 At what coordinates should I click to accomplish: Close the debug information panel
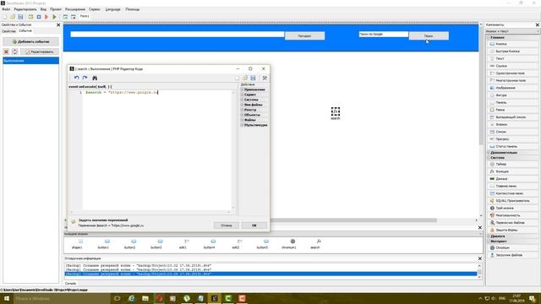pos(480,258)
